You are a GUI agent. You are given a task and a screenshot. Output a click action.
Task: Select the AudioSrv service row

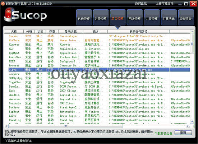coord(97,57)
